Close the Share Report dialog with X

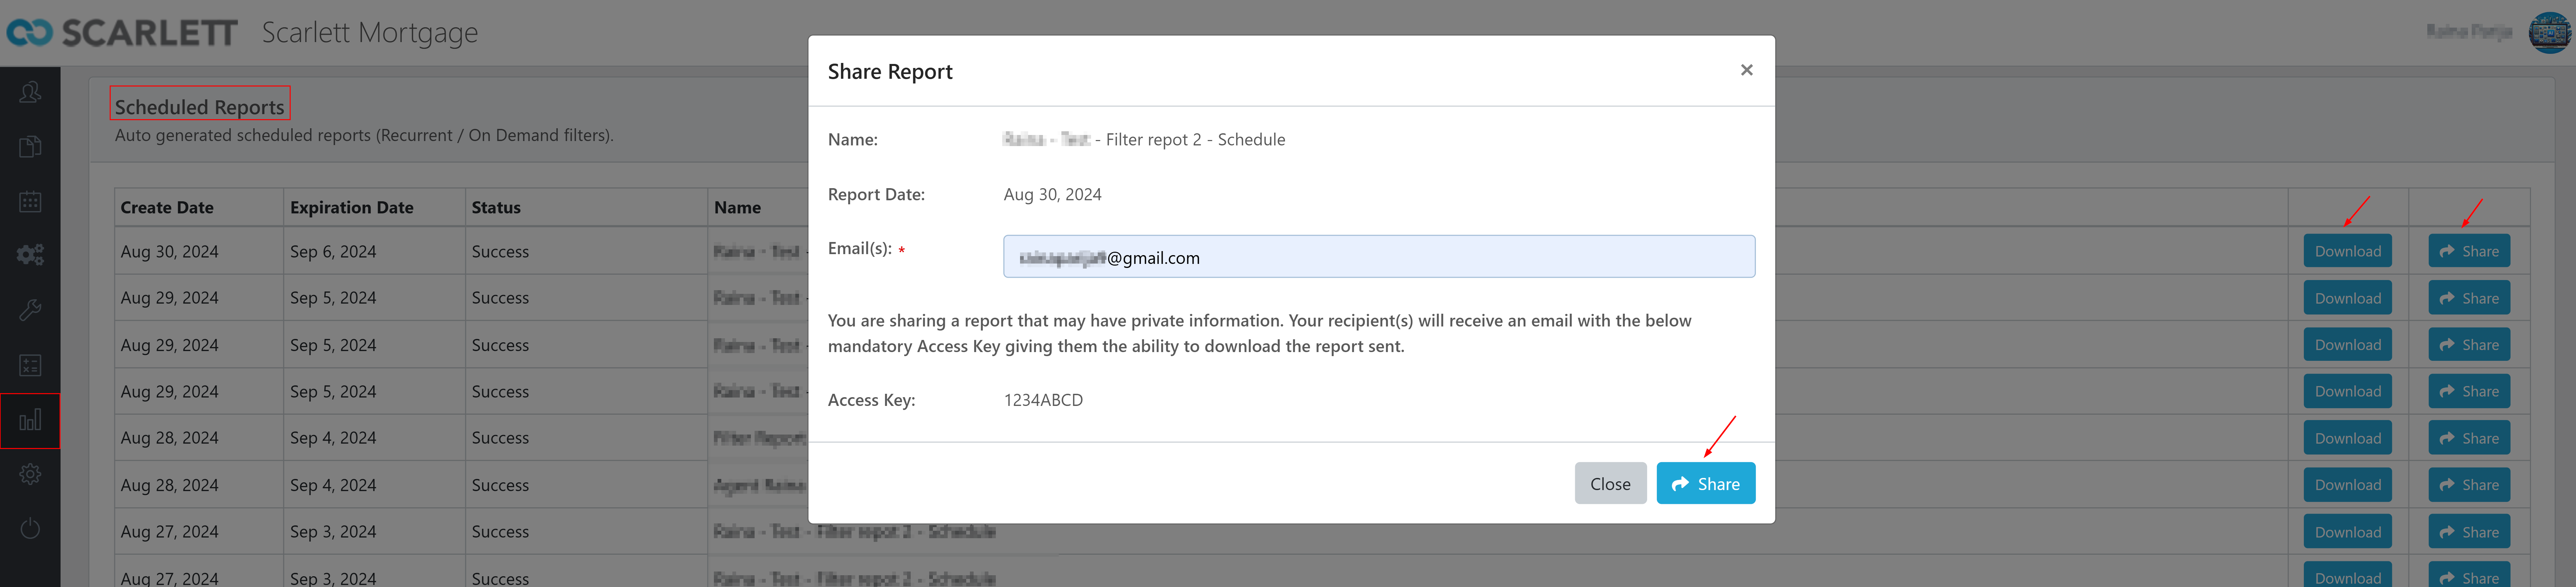1746,70
